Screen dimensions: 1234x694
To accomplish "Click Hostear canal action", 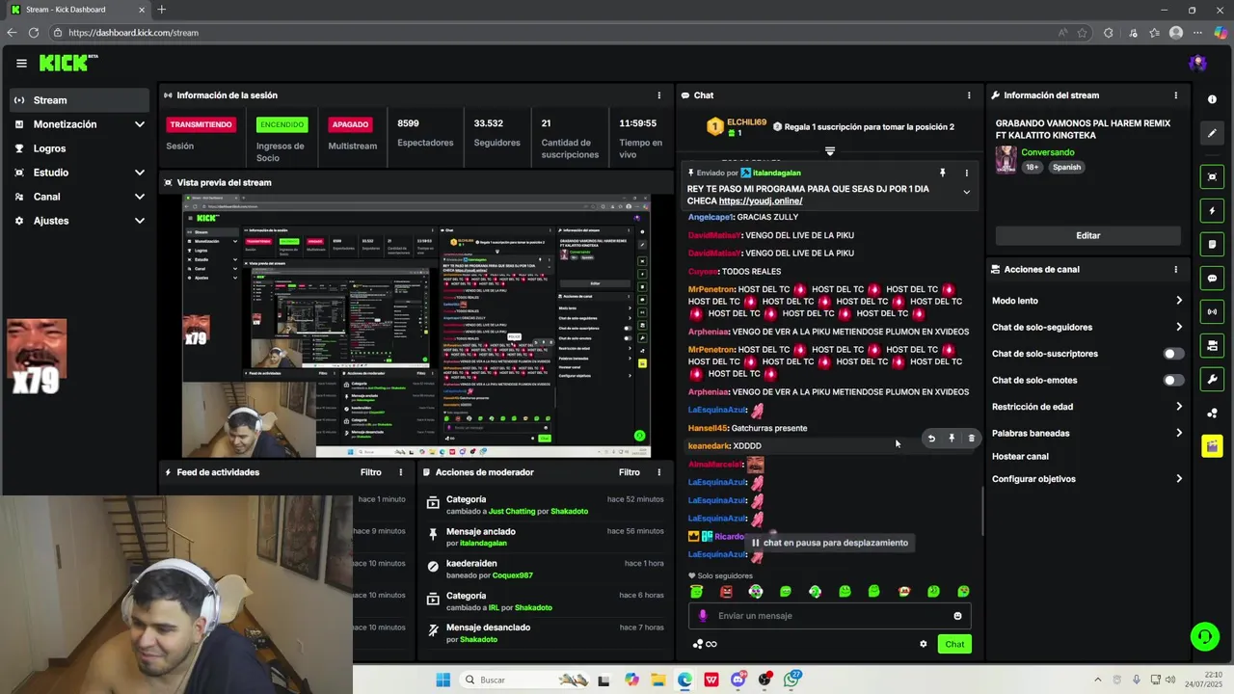I will pyautogui.click(x=1020, y=457).
